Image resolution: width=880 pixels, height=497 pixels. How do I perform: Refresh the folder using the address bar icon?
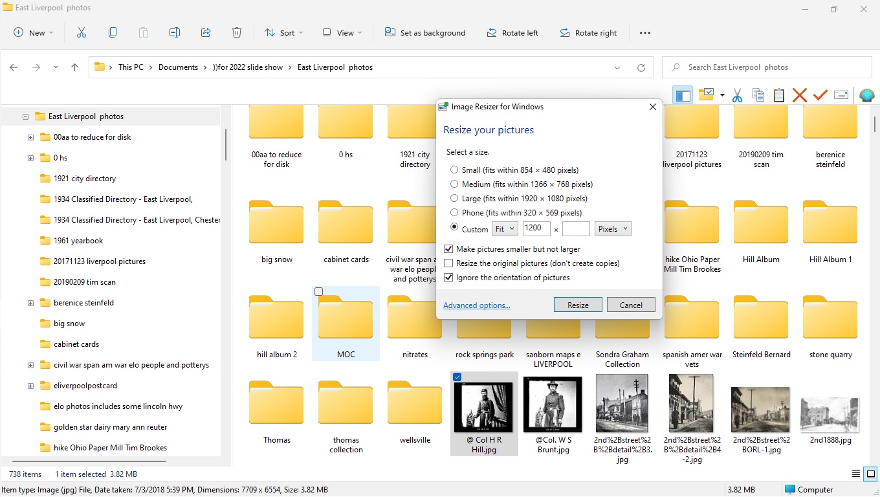641,67
